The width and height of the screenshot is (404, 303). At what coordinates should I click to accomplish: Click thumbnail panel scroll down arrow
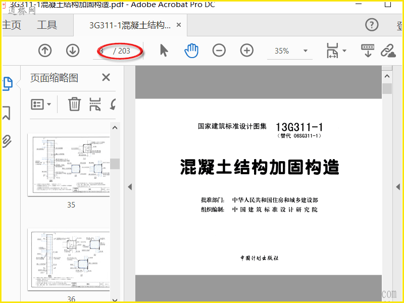pyautogui.click(x=115, y=299)
